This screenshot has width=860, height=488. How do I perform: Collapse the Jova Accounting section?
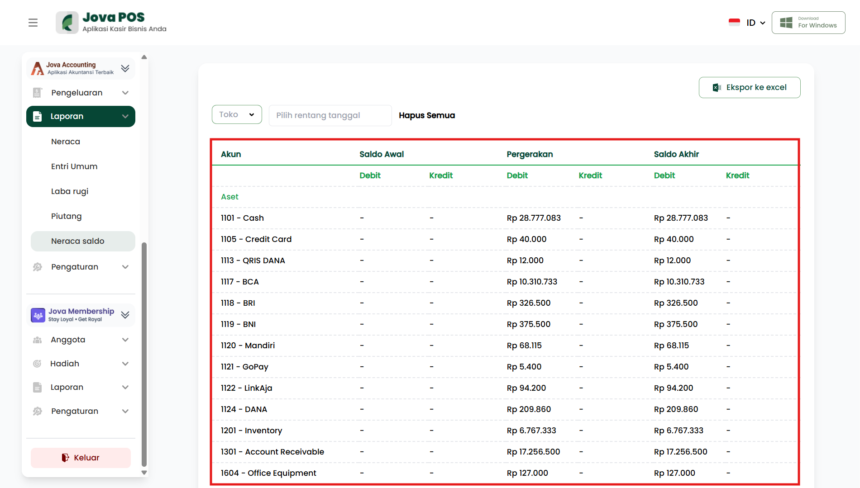[125, 68]
